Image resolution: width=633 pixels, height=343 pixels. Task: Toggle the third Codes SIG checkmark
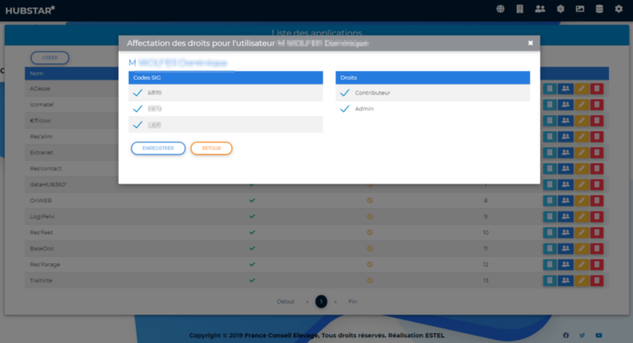(x=138, y=124)
